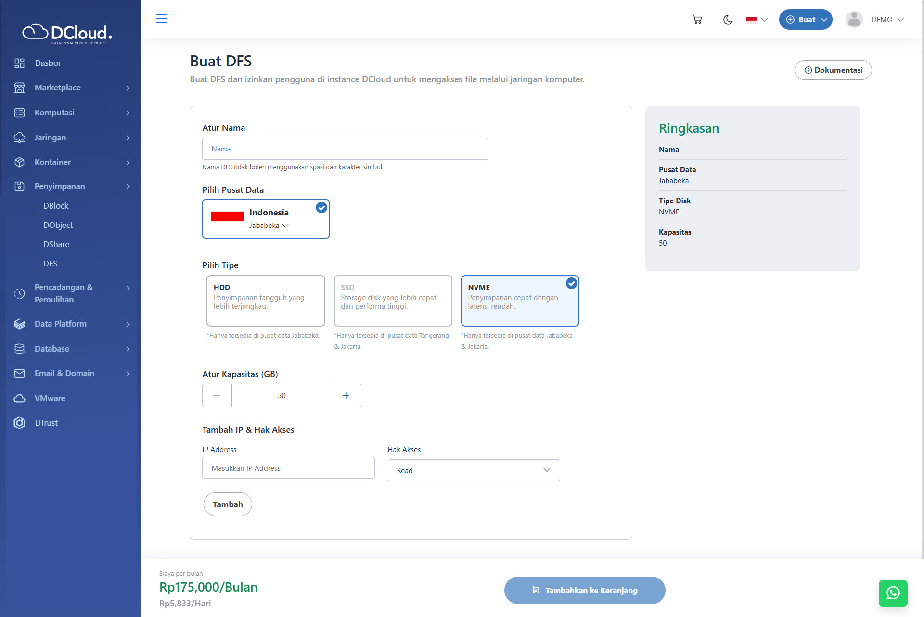Select the NVME disk type
Image resolution: width=924 pixels, height=617 pixels.
(x=520, y=301)
